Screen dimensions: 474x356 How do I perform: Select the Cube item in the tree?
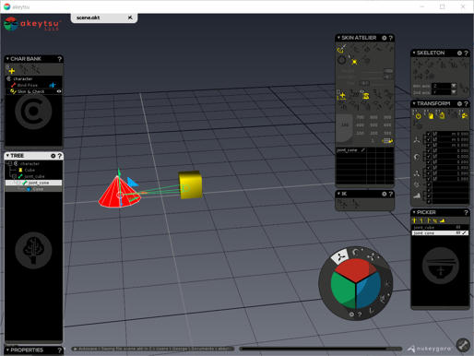[x=30, y=170]
